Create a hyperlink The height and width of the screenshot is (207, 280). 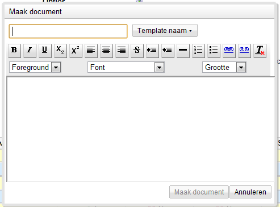click(229, 51)
